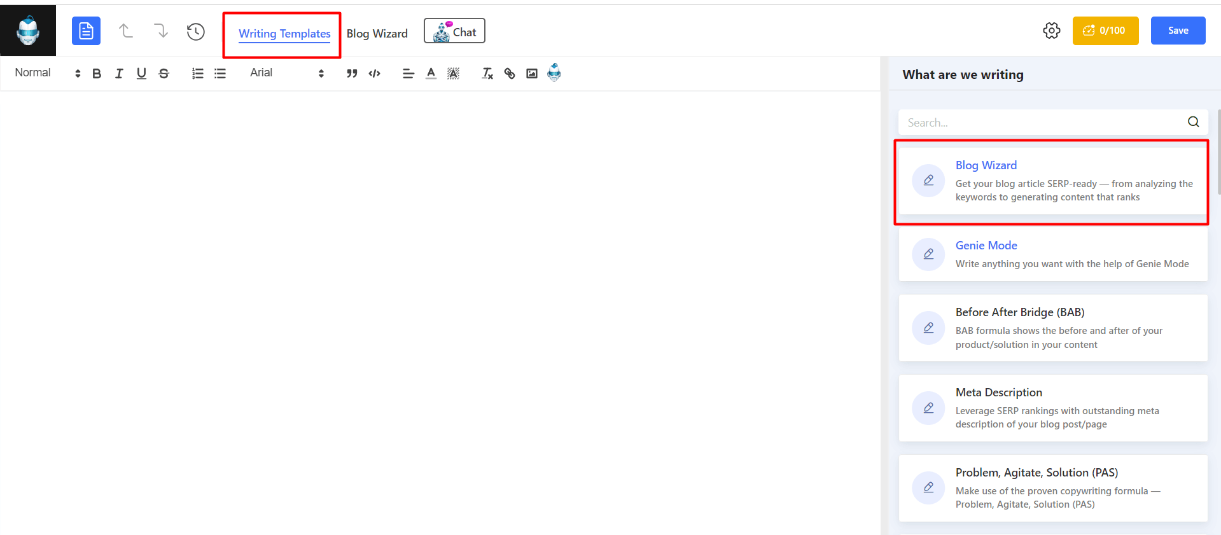Switch to the Writing Templates tab
Viewport: 1221px width, 535px height.
coord(284,34)
